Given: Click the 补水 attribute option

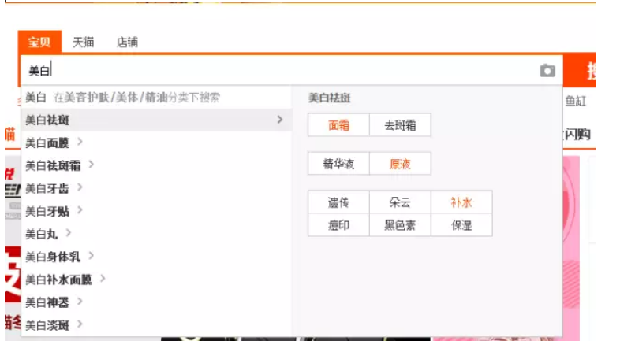Looking at the screenshot, I should click(461, 202).
